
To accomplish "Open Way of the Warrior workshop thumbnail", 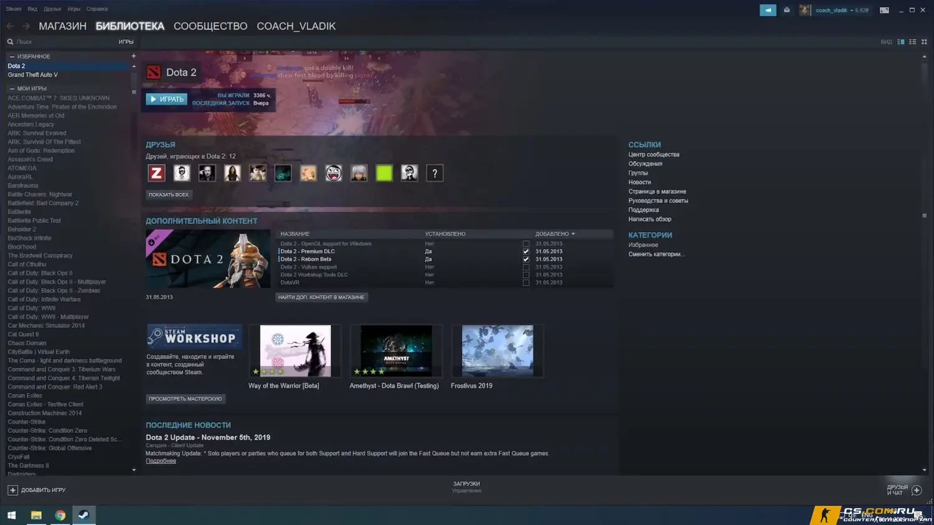I will (295, 351).
